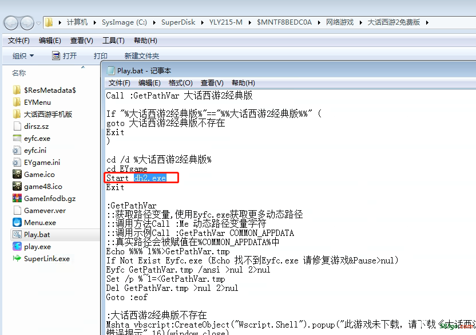Viewport: 476px width, 335px height.
Task: Open Explorer's 工具(T) menu
Action: click(113, 41)
